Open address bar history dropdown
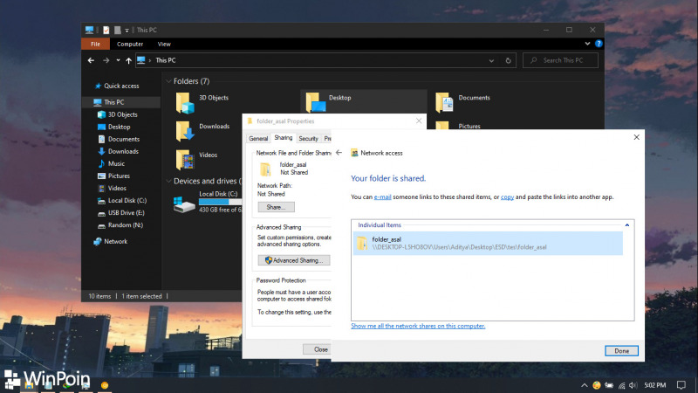The image size is (698, 393). (491, 60)
